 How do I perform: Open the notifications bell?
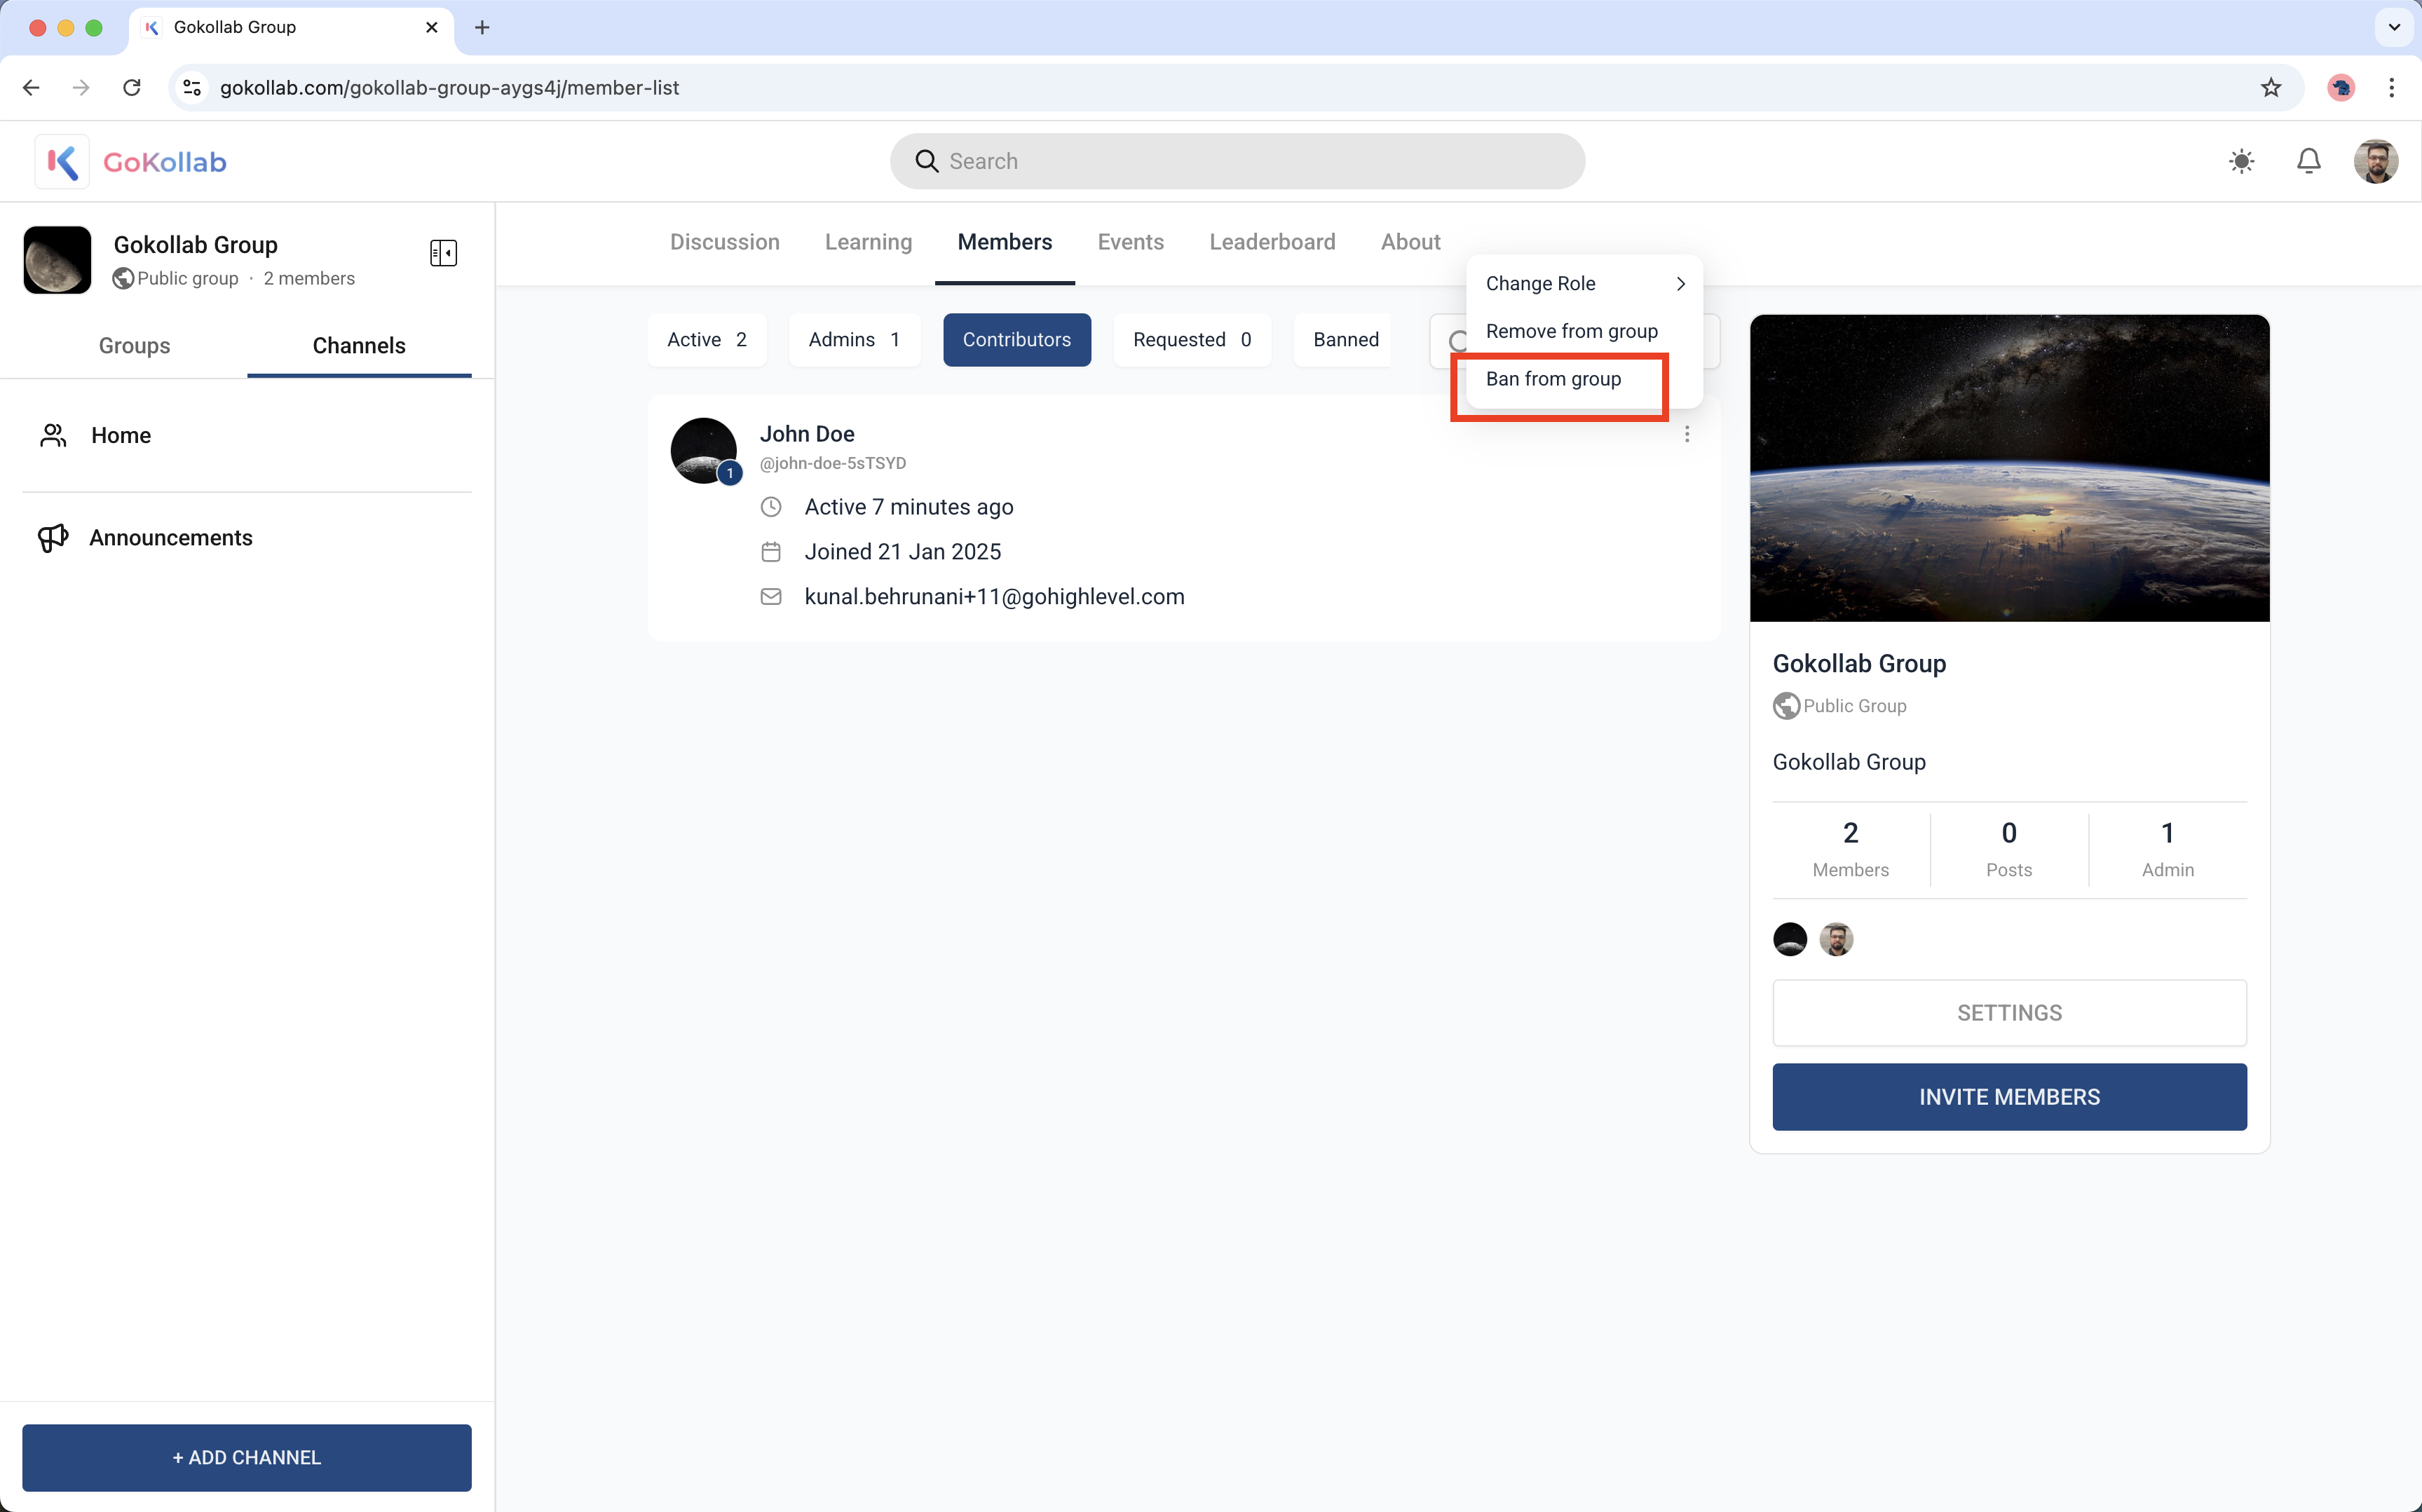pos(2308,161)
